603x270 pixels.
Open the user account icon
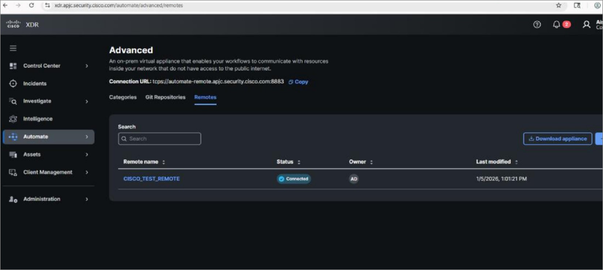(587, 24)
